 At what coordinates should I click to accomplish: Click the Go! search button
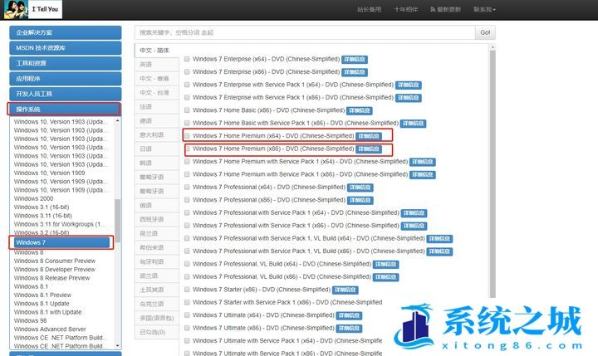[485, 32]
